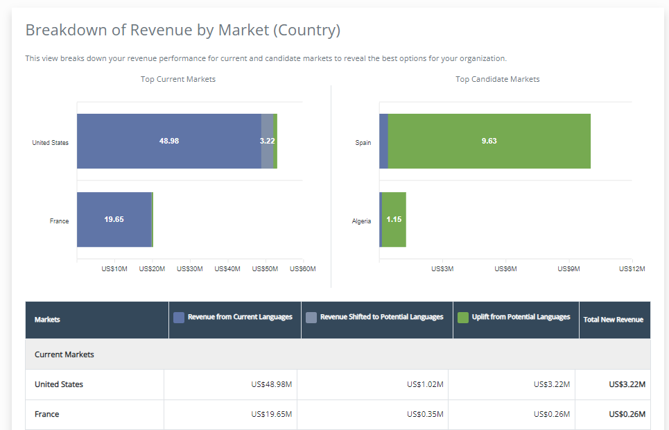The height and width of the screenshot is (430, 669).
Task: Click the gray swatch for Revenue Shifted to Potential Languages
Action: 311,318
